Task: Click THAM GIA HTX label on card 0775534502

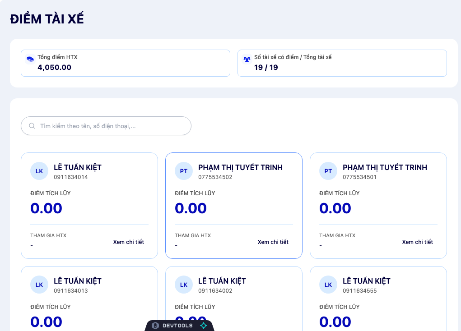Action: (x=193, y=235)
